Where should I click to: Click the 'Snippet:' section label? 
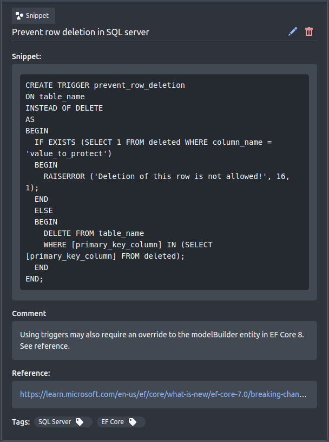click(x=27, y=56)
